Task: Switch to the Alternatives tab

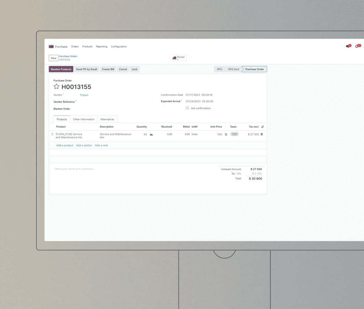Action: coord(107,119)
